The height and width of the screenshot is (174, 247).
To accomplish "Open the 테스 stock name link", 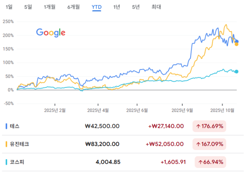I will pyautogui.click(x=15, y=126).
